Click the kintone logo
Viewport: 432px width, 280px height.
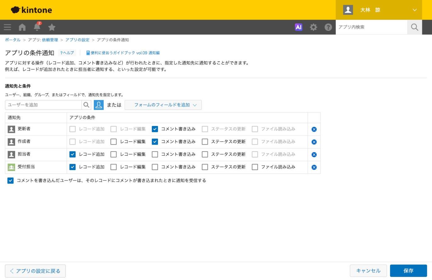point(31,10)
